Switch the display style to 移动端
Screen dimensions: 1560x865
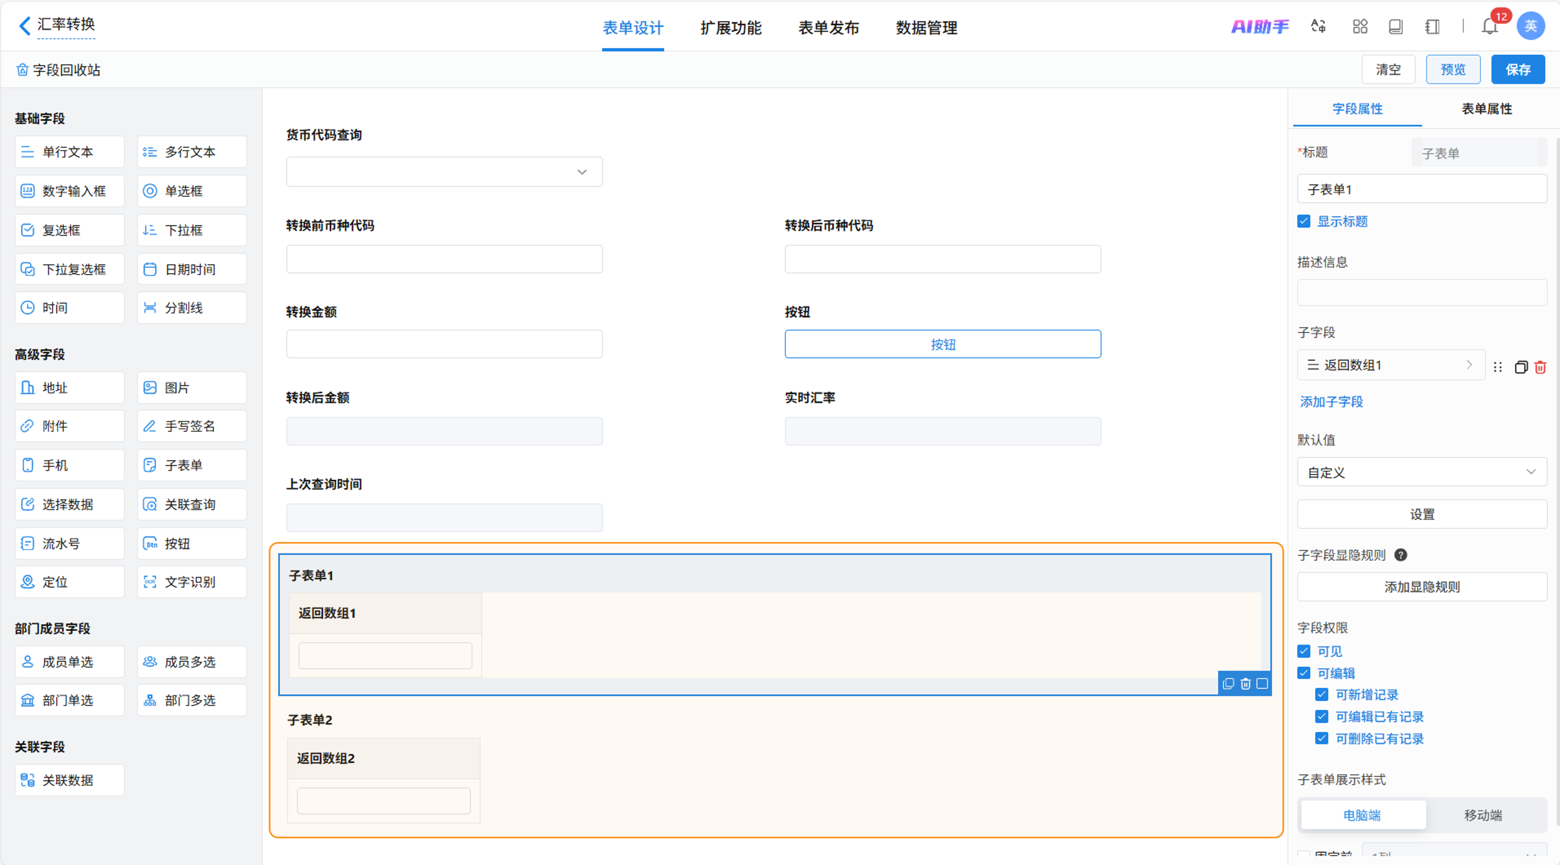coord(1482,815)
